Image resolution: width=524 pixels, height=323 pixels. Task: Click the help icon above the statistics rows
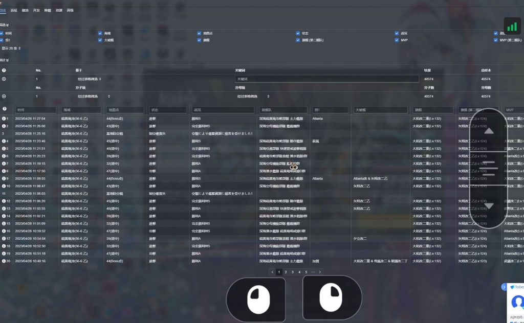[4, 70]
